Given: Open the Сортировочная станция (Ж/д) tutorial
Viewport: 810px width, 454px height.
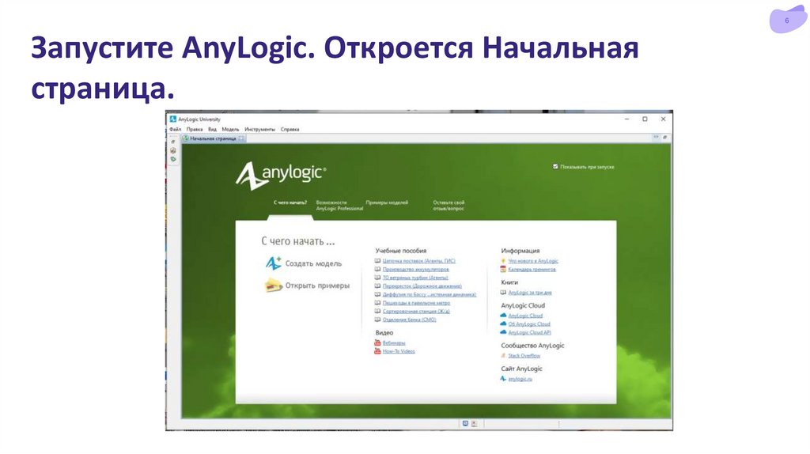Looking at the screenshot, I should [x=416, y=311].
